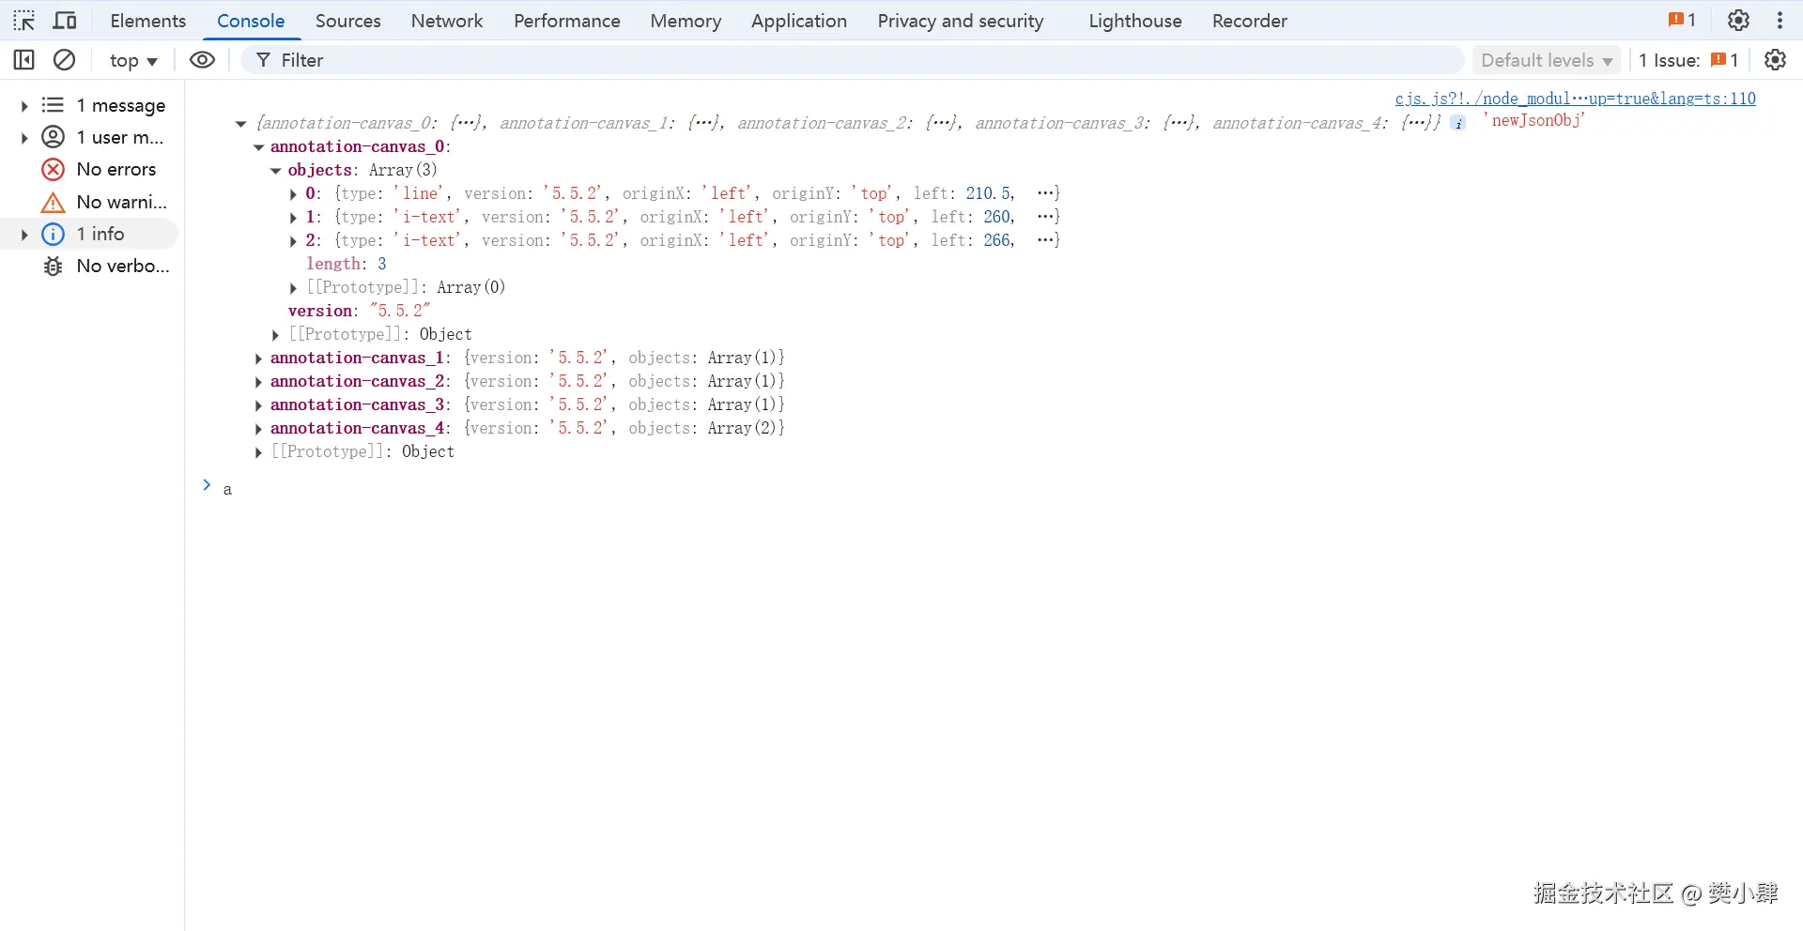Expand the 1 message sidebar group
The image size is (1803, 931).
pyautogui.click(x=25, y=105)
